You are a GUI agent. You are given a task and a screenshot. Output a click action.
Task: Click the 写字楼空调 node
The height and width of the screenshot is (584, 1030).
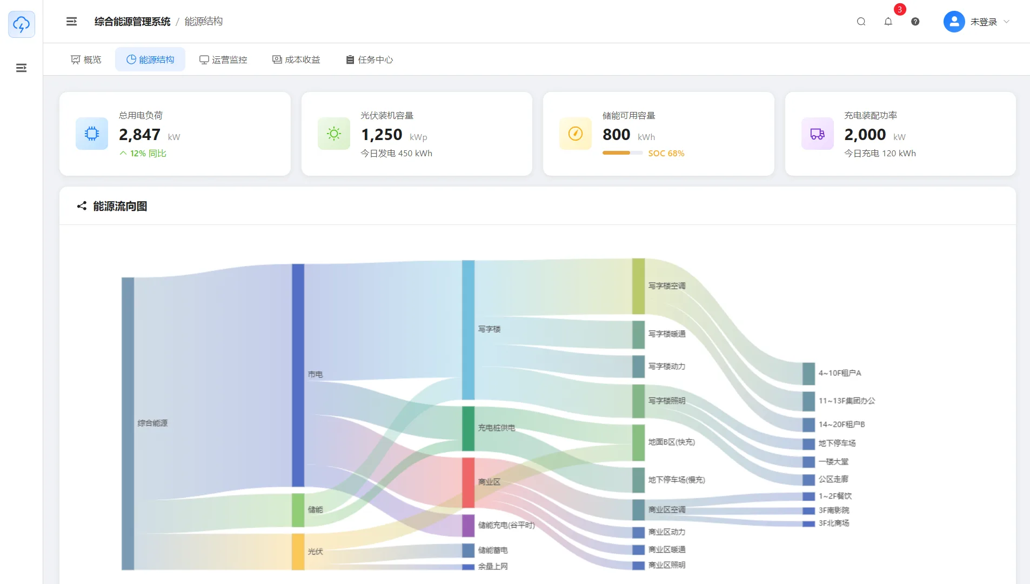[x=638, y=286]
